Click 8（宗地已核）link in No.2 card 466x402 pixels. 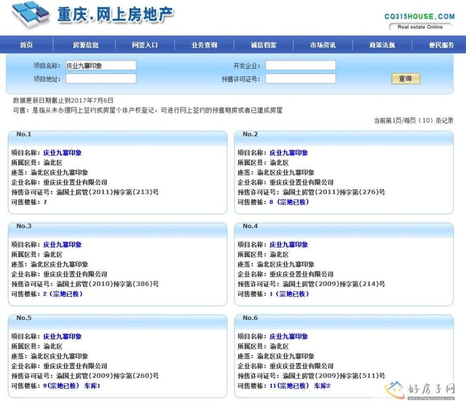click(289, 202)
